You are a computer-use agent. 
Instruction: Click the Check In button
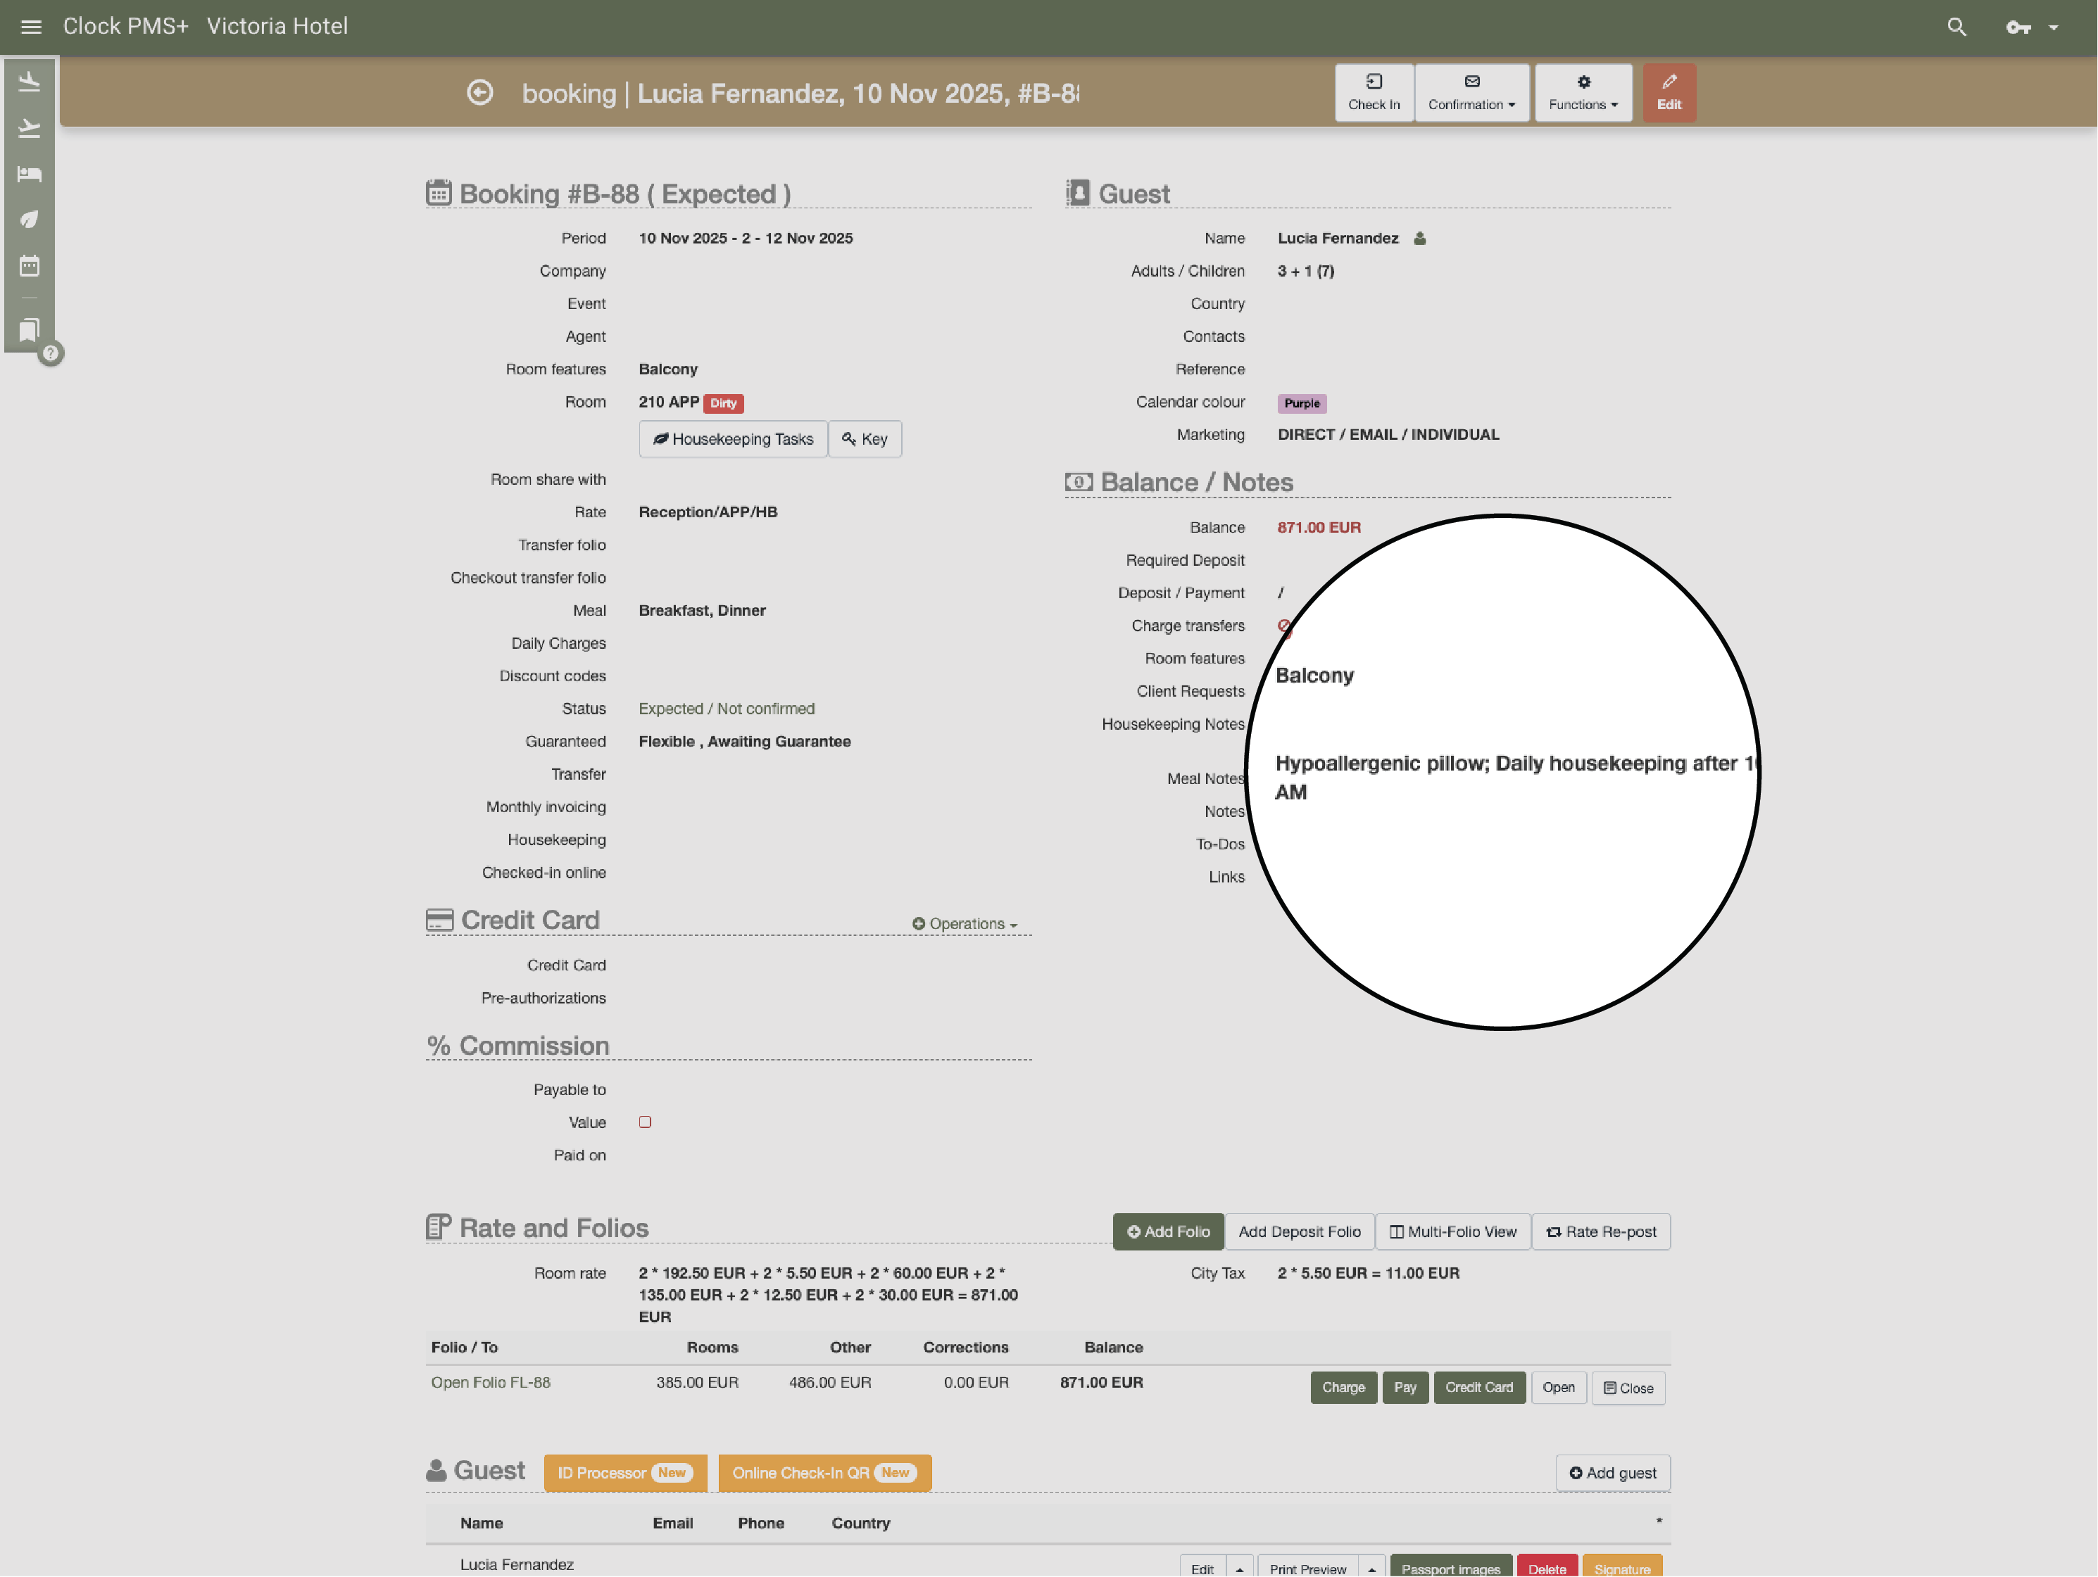1374,93
